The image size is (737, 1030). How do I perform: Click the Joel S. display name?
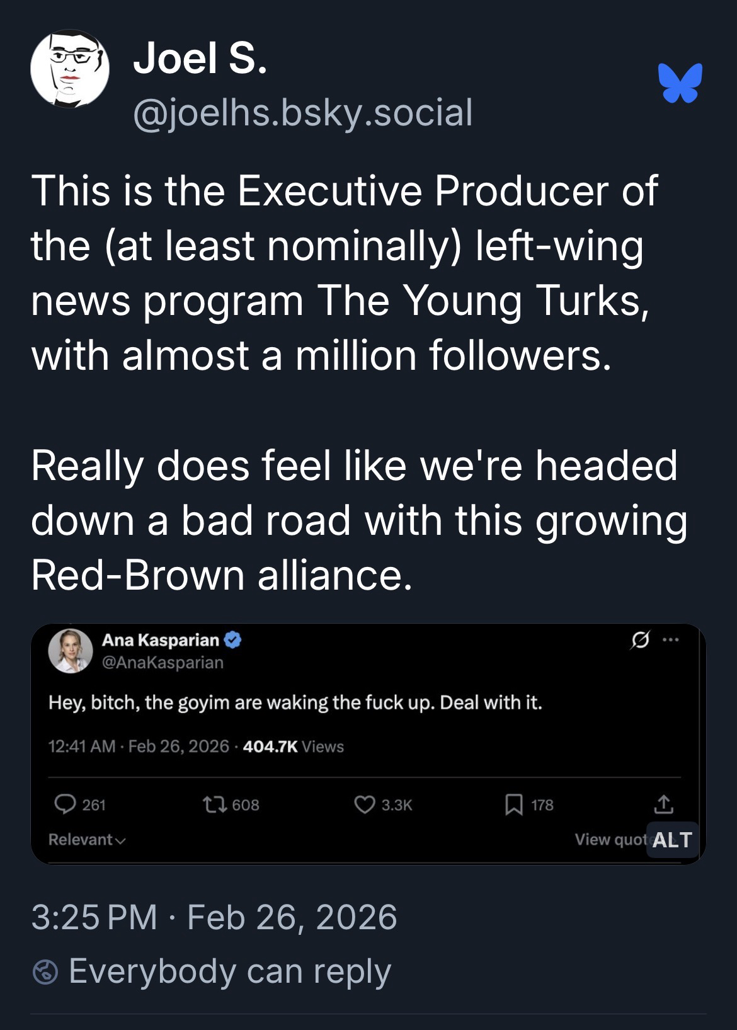[x=200, y=60]
